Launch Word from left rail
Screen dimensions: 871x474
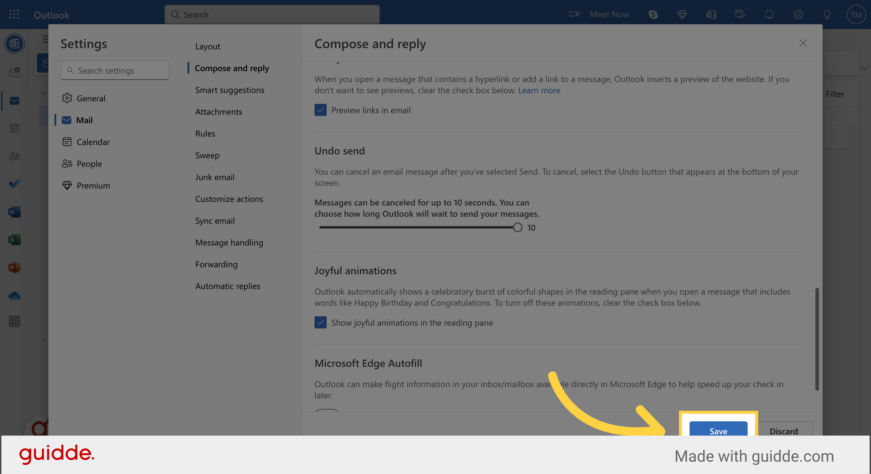(15, 212)
